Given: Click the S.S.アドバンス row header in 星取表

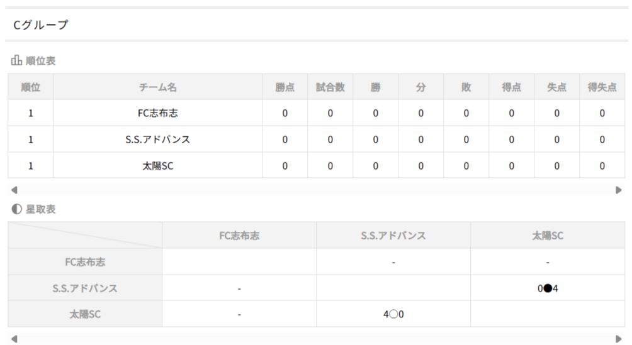Looking at the screenshot, I should pos(85,288).
